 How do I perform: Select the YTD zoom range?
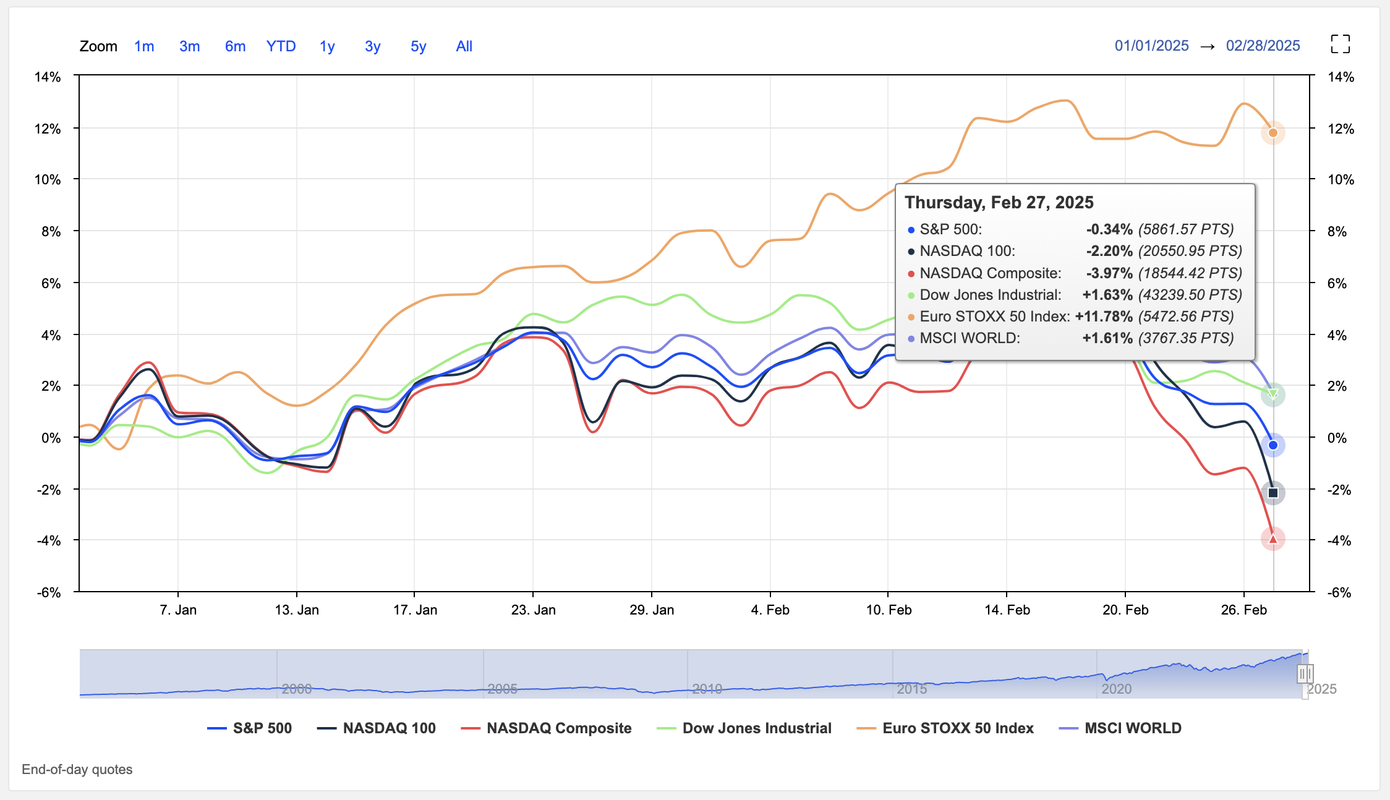(x=281, y=46)
